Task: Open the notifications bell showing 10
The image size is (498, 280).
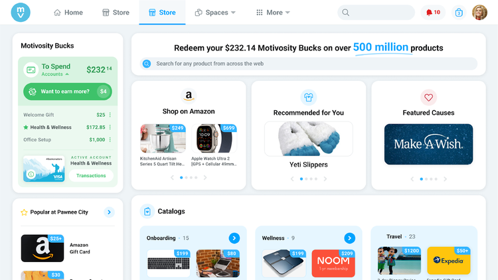Action: [433, 13]
